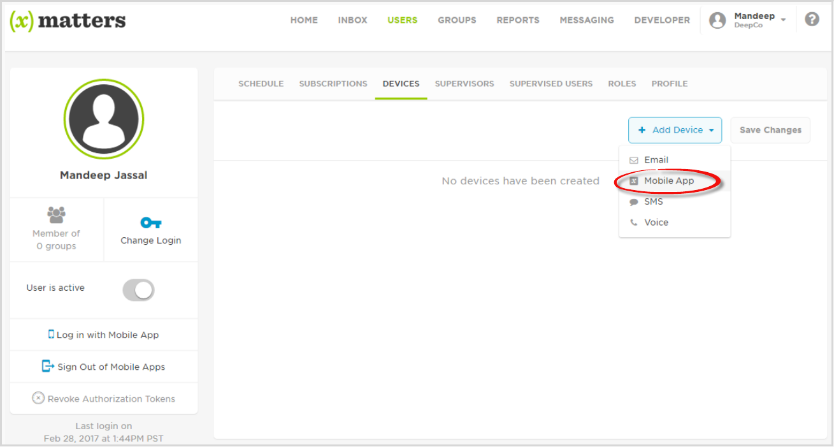Screen dimensions: 834x447
Task: Click the Revoke Authorization circled-x icon
Action: pos(38,399)
